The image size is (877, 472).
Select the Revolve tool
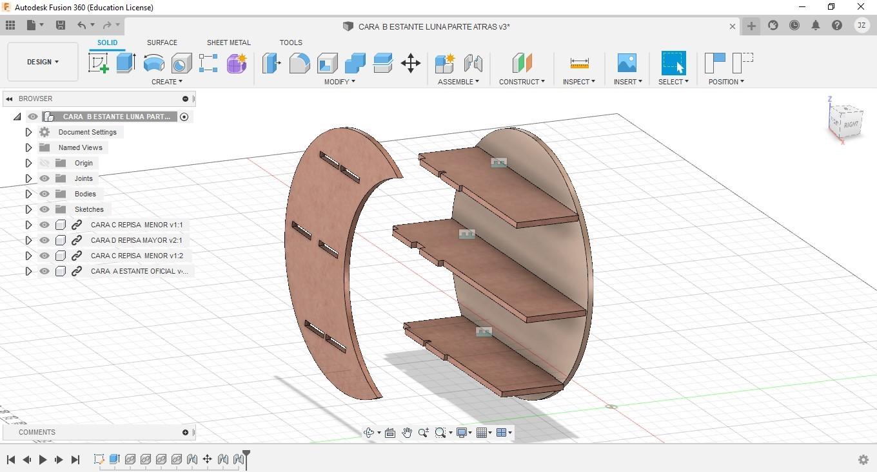coord(153,63)
